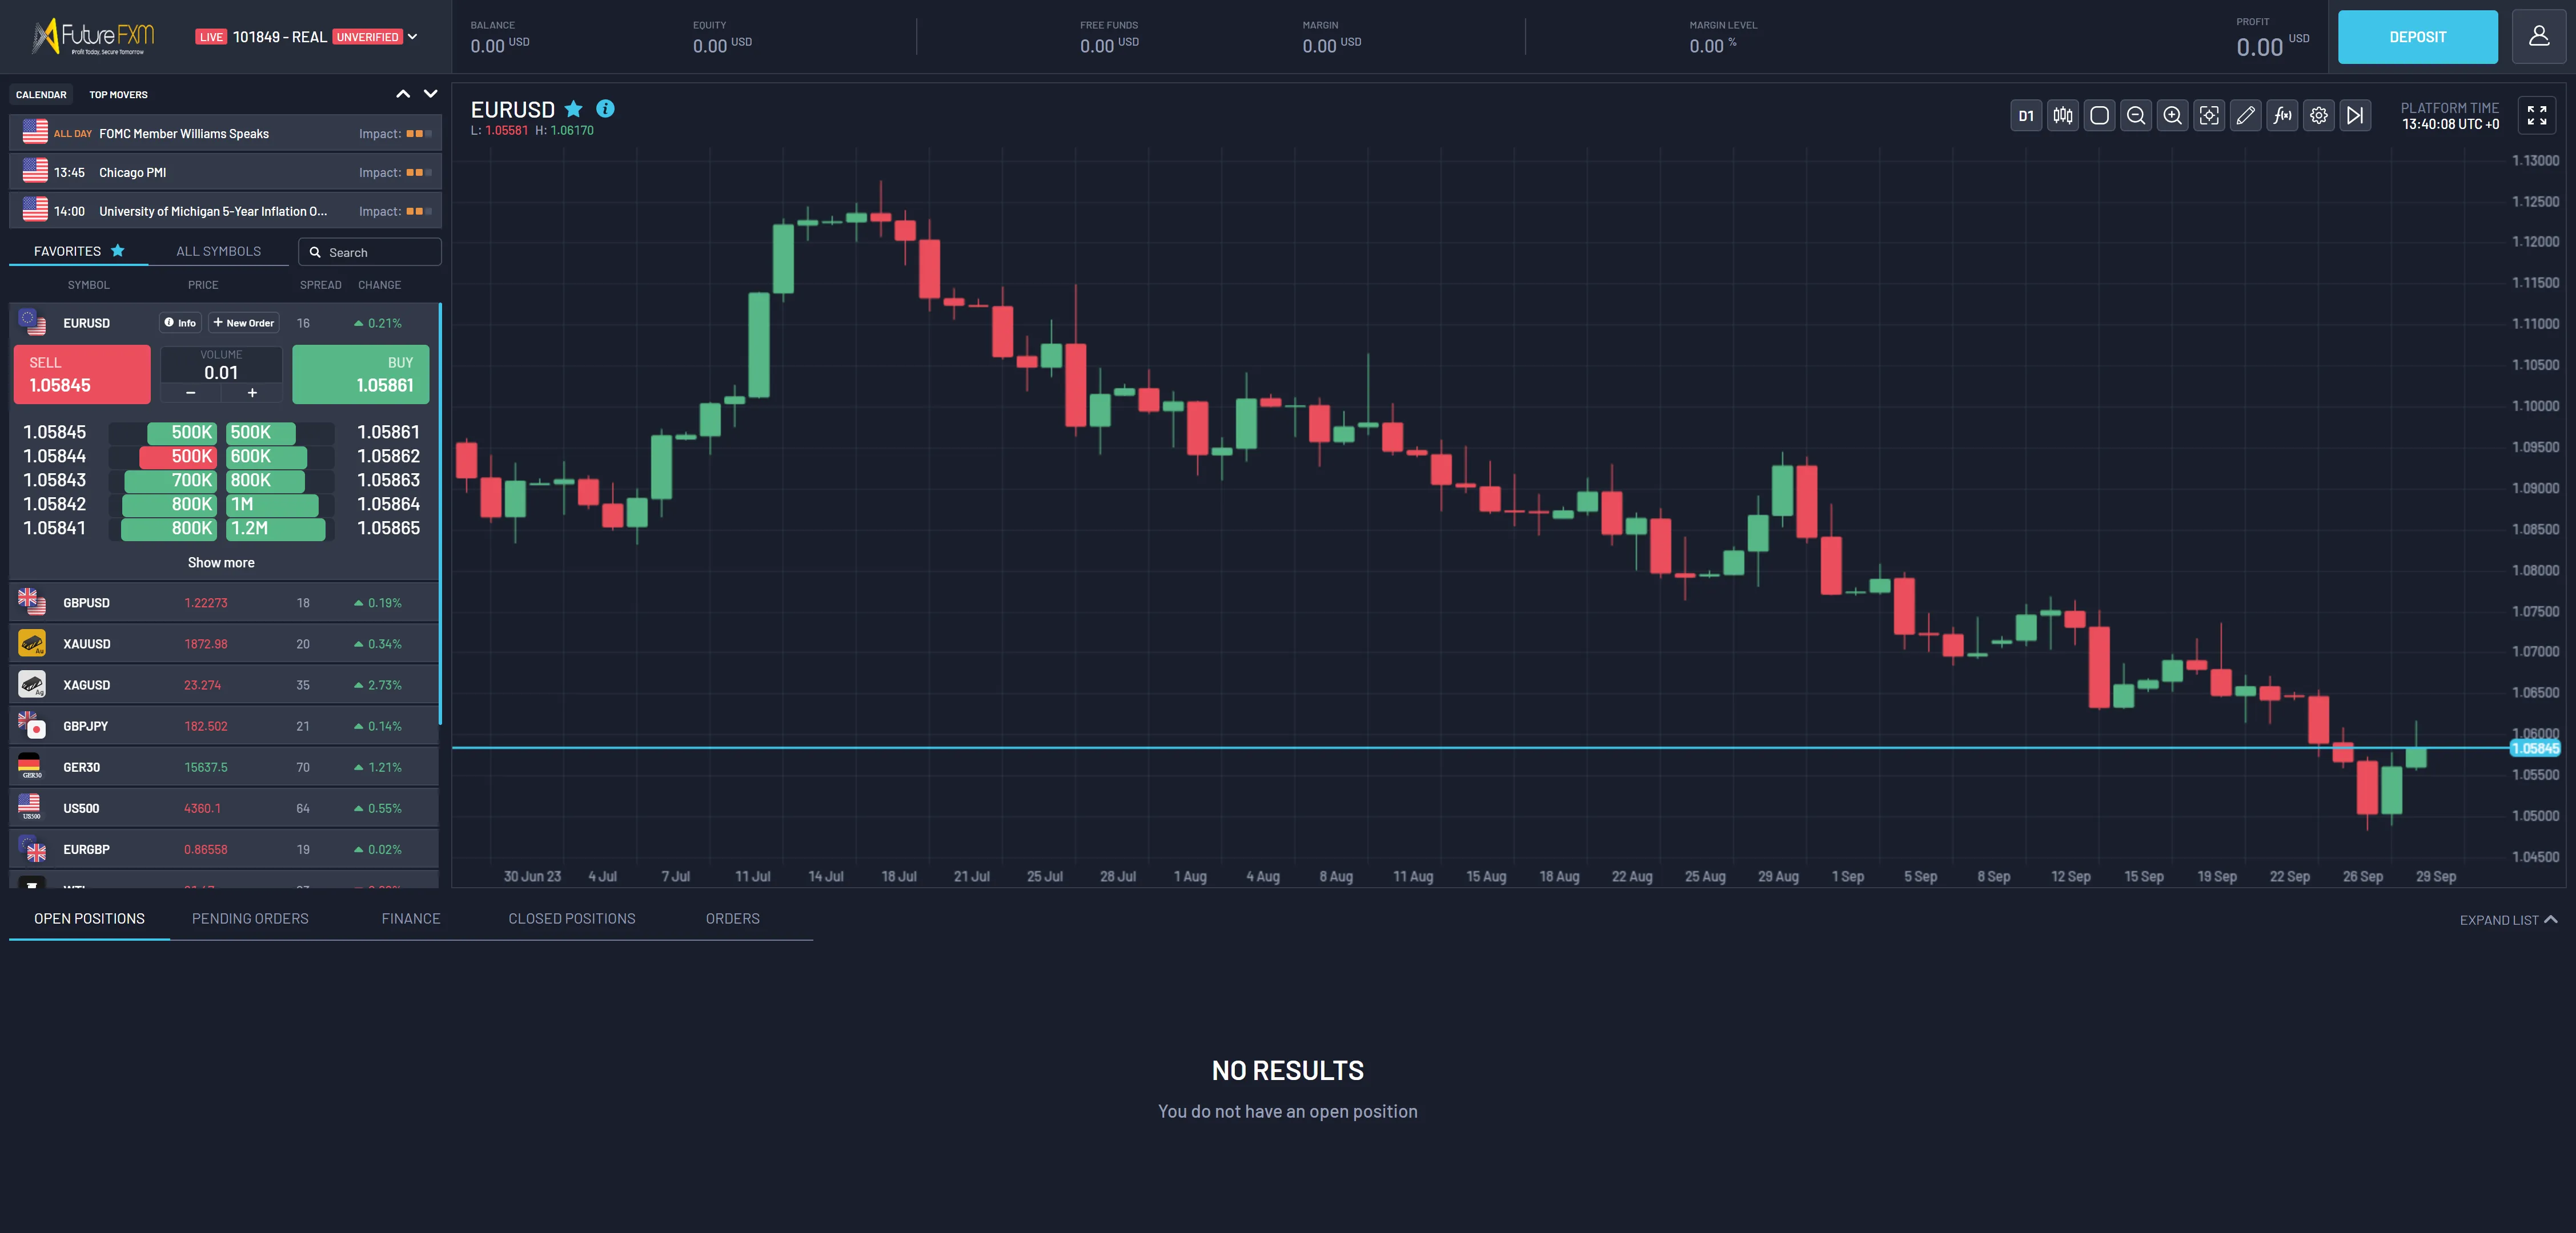Open the ORDERS tab

(x=733, y=918)
